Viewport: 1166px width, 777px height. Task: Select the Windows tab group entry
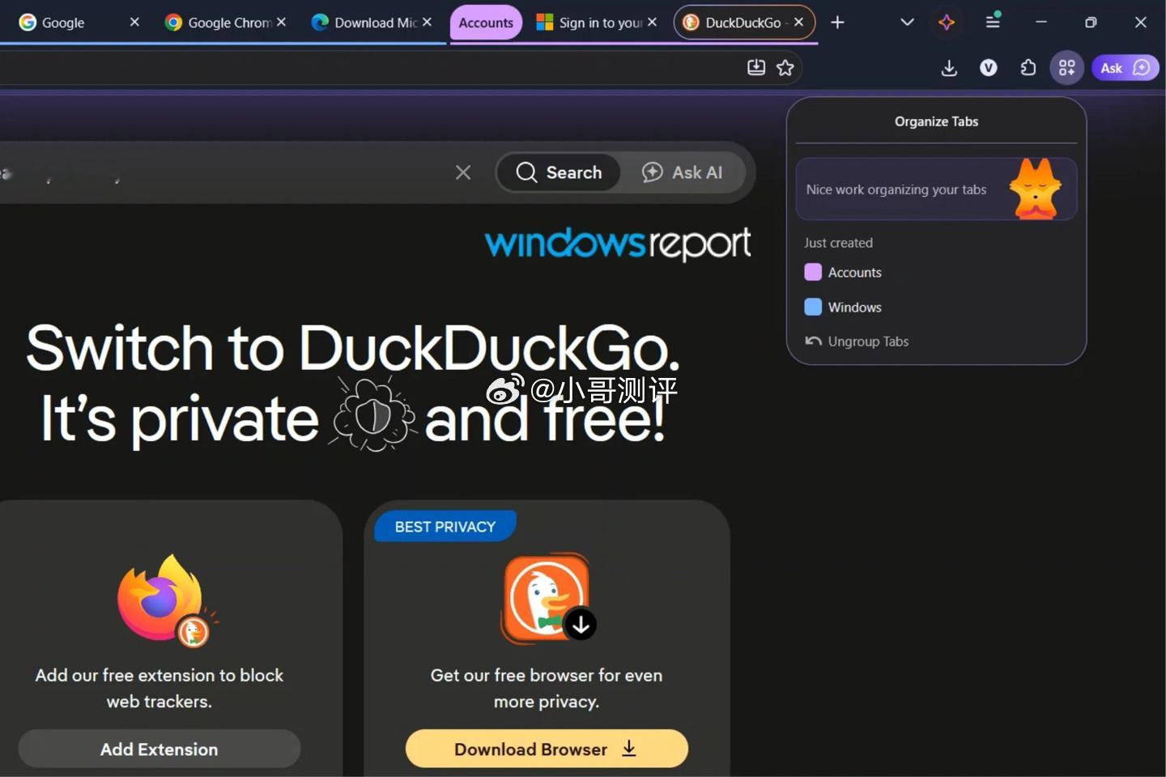pyautogui.click(x=936, y=308)
